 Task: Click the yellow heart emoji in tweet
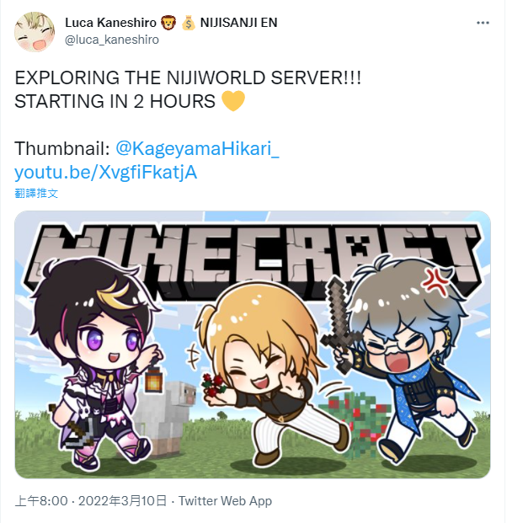tap(233, 101)
